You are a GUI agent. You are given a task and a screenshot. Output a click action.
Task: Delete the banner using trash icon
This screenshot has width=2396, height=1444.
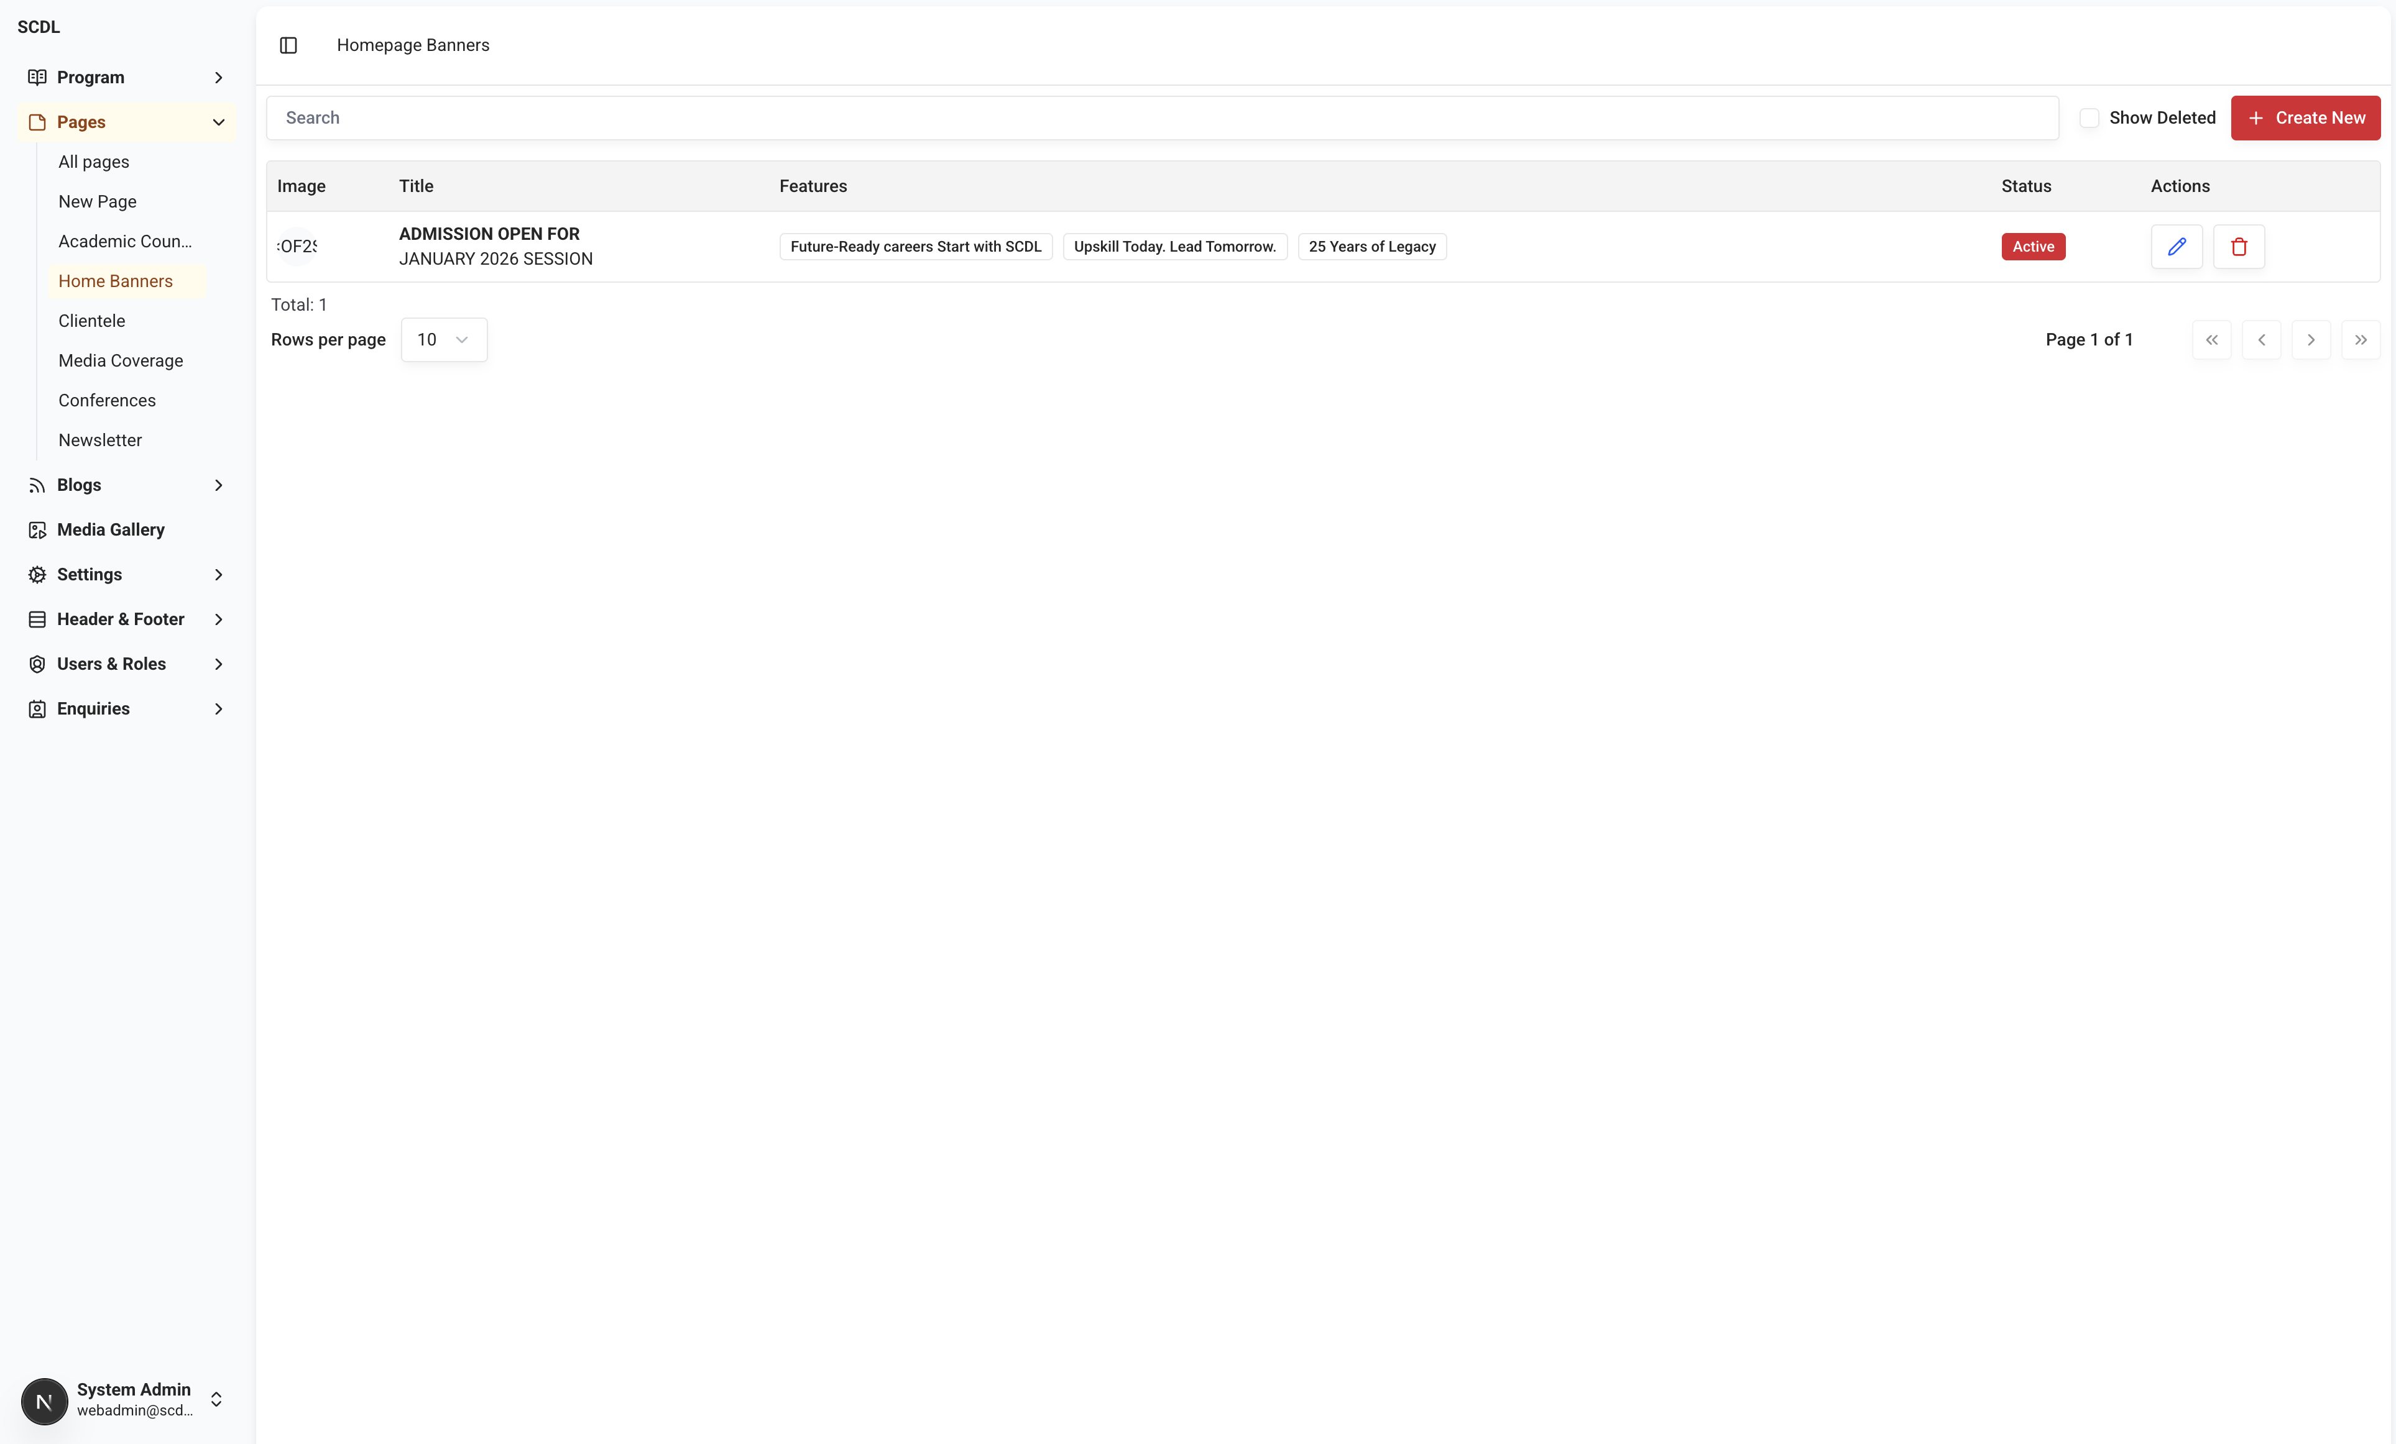[x=2239, y=247]
